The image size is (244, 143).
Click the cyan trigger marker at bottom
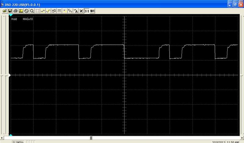[11, 135]
